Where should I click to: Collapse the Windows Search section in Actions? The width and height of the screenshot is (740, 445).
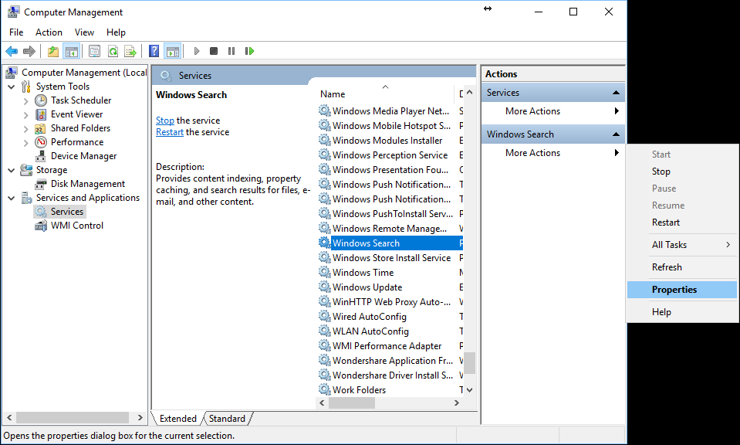tap(616, 134)
